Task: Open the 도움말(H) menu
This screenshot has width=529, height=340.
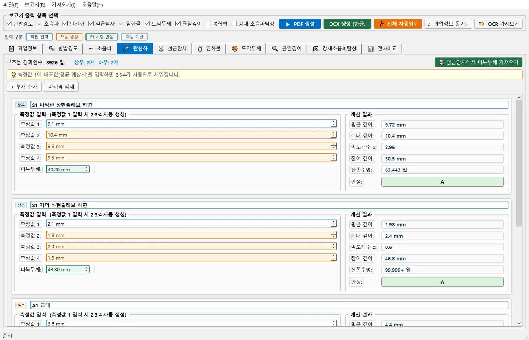Action: point(92,5)
